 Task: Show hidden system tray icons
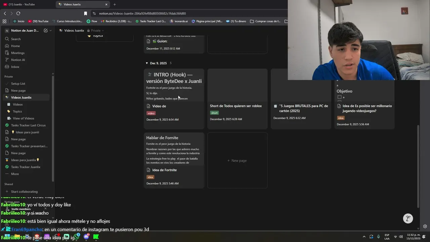(x=364, y=237)
